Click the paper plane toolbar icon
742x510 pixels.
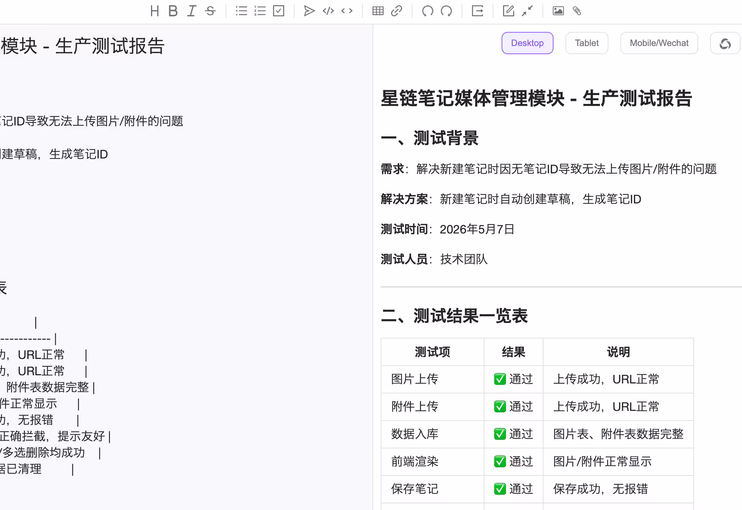coord(309,11)
